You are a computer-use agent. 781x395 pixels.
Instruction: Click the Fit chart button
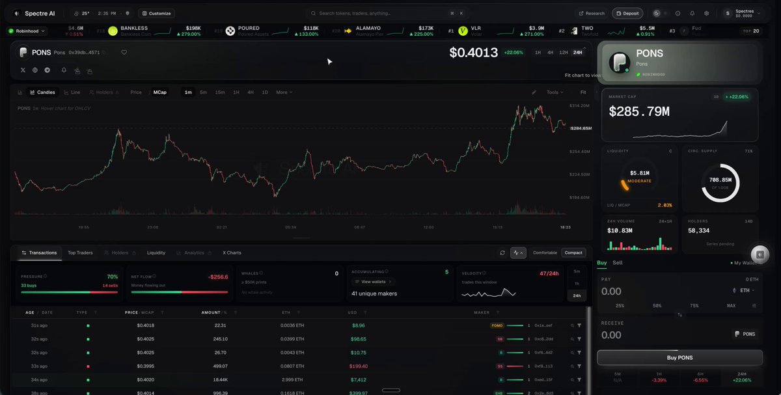[x=583, y=92]
